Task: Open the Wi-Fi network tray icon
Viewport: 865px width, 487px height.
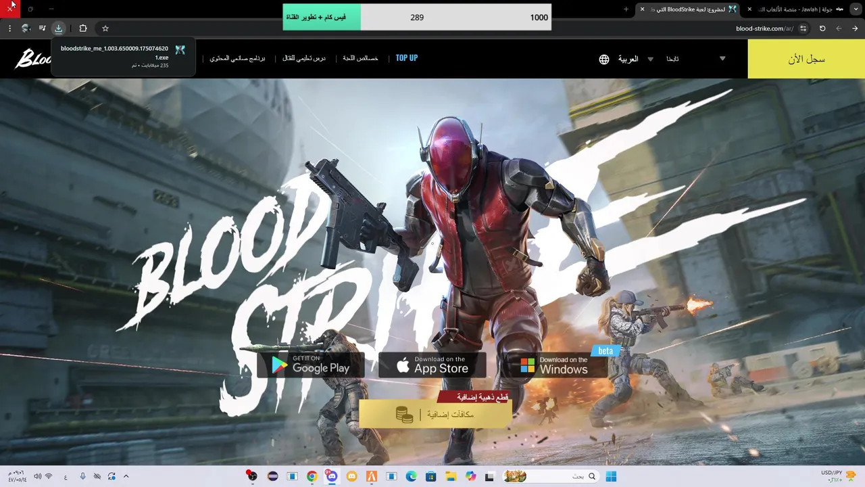Action: click(x=49, y=476)
